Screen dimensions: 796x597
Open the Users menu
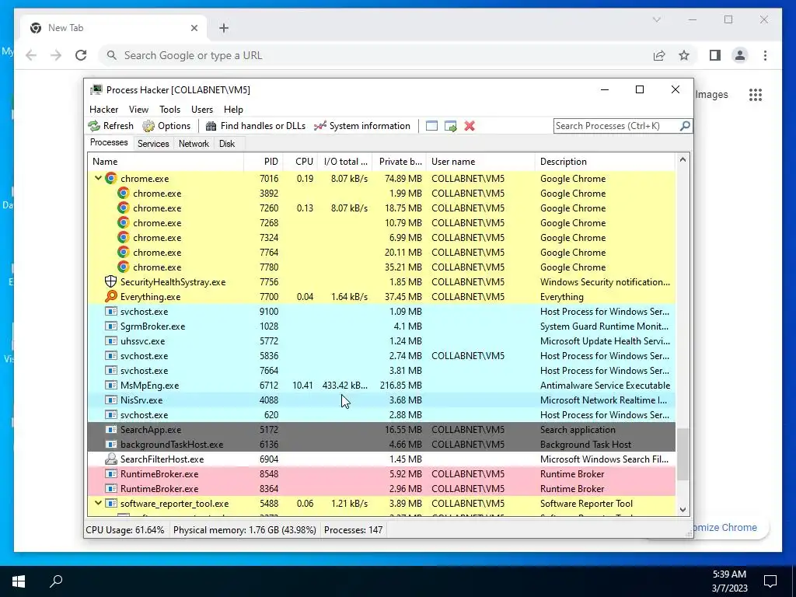pos(202,109)
